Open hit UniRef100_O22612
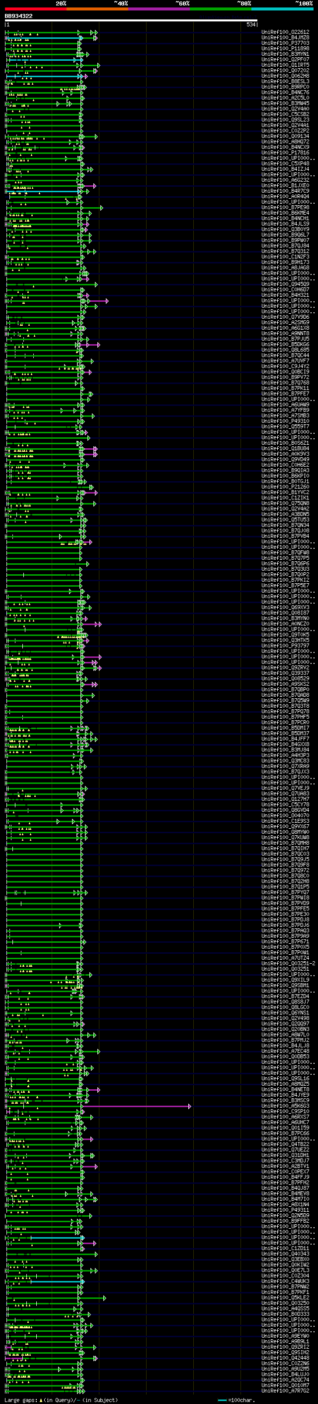The height and width of the screenshot is (1404, 318). [285, 32]
